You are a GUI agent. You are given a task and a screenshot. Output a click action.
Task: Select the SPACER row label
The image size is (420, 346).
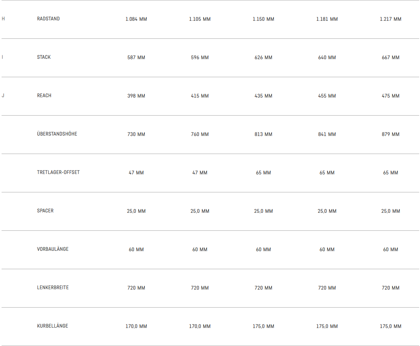46,211
